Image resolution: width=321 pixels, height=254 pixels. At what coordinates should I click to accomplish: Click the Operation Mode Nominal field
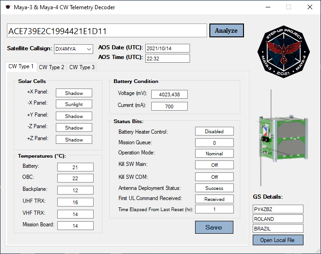[x=214, y=154]
